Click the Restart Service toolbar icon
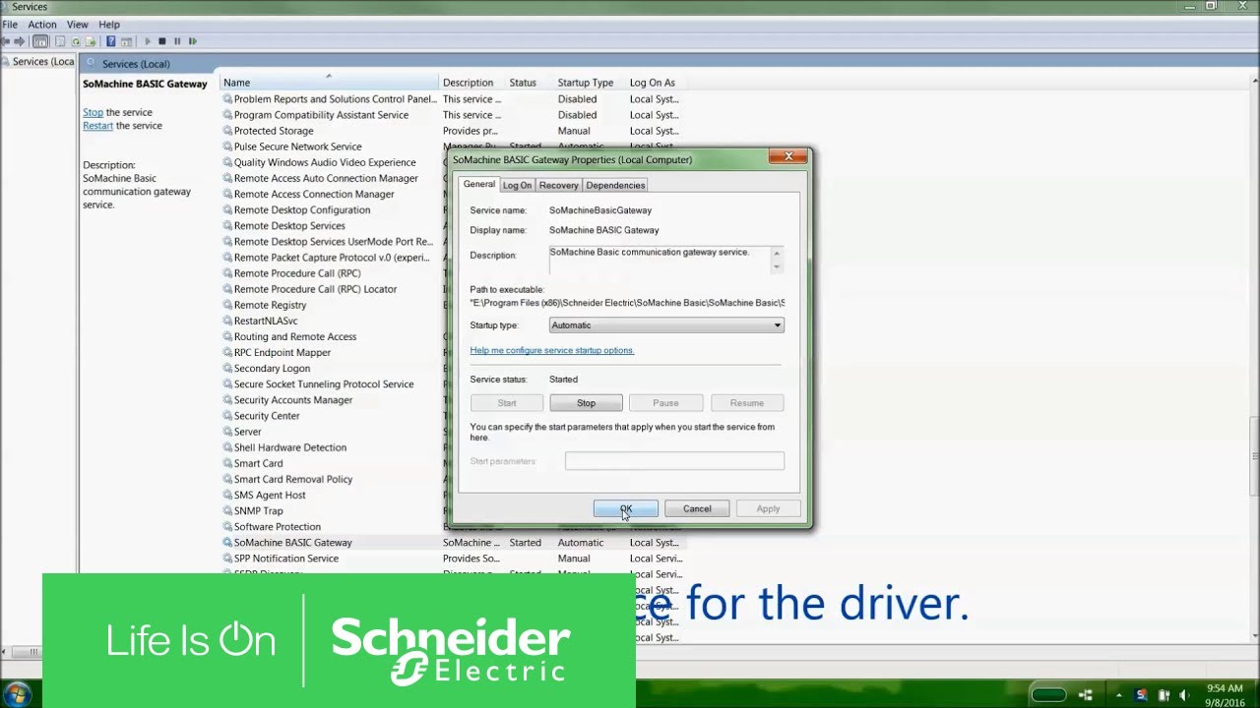 (x=193, y=41)
